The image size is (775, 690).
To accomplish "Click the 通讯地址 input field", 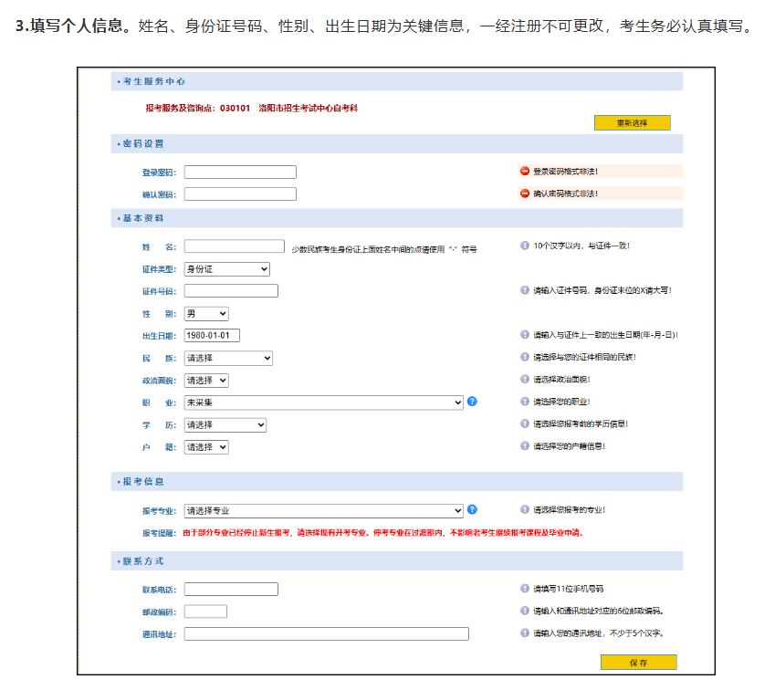I will 326,633.
